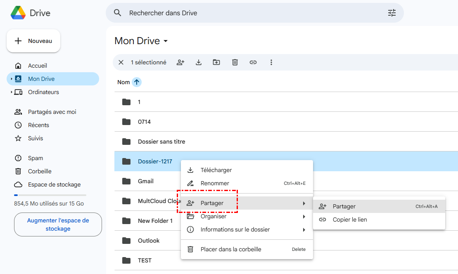Open the three-dot more actions menu
The width and height of the screenshot is (458, 274).
(271, 62)
